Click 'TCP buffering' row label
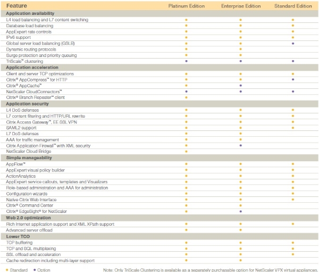Screen dimensions: 319x272 point(19,243)
